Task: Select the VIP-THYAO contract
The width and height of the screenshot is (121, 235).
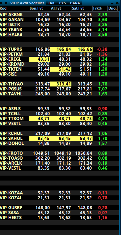Action: point(60,84)
